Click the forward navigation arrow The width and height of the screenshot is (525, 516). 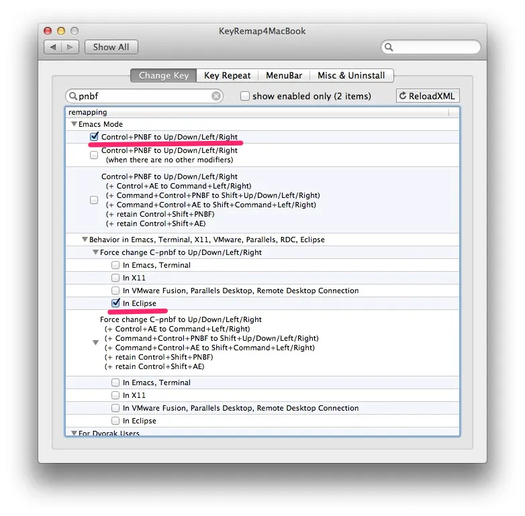click(x=72, y=47)
